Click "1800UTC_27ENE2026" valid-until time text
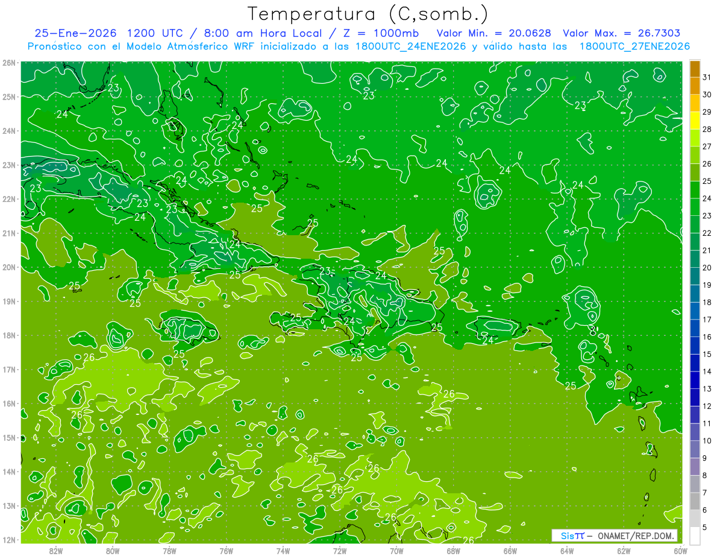Screen dimensions: 723x559 (x=634, y=46)
